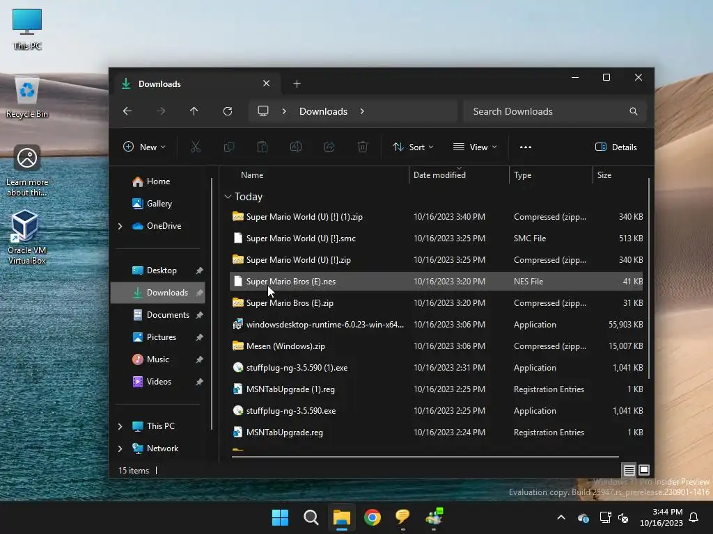Switch to details list view icon in status bar
Screen dimensions: 713x534
[x=629, y=471]
